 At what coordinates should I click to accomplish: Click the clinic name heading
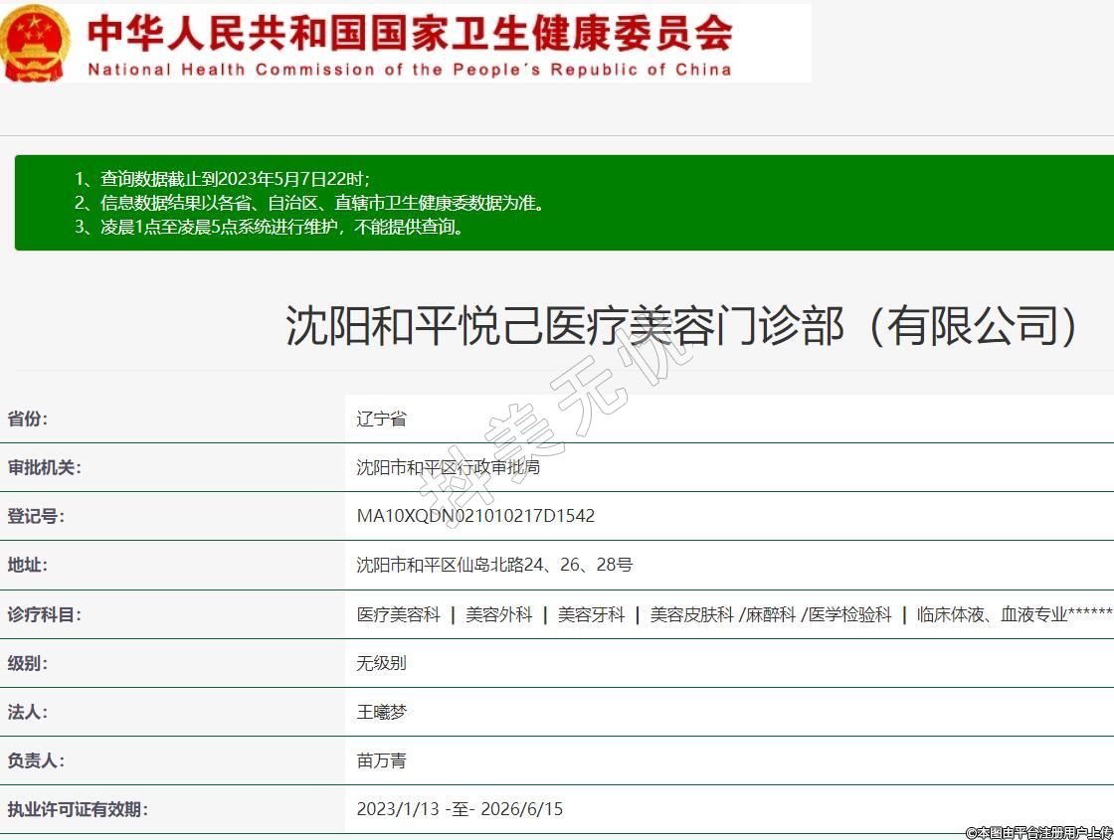[x=682, y=326]
